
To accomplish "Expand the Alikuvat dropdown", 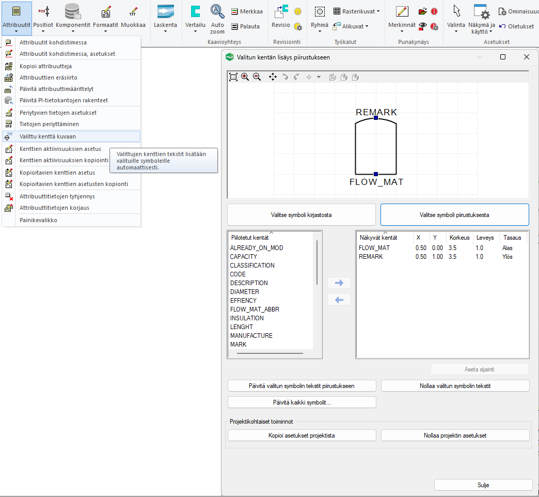I will [367, 26].
